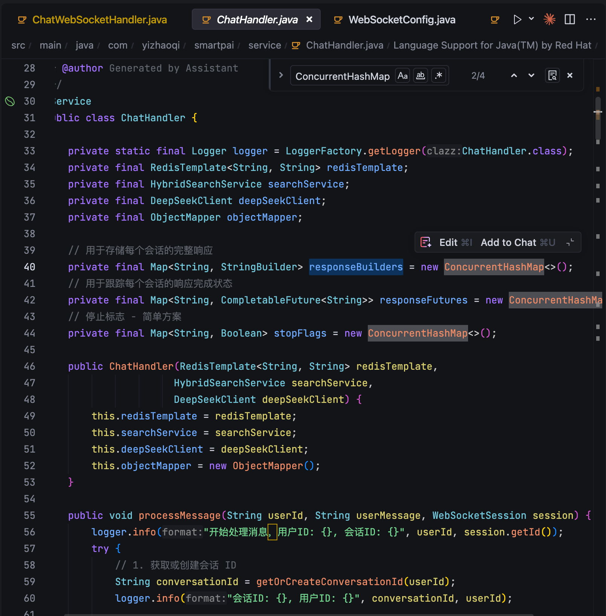Switch to the ChatWebSocketHandler.java tab
Viewport: 606px width, 616px height.
tap(99, 20)
